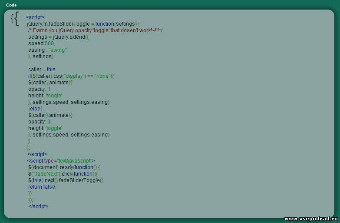Click the "speed:500," line
The height and width of the screenshot is (223, 340).
[42, 43]
